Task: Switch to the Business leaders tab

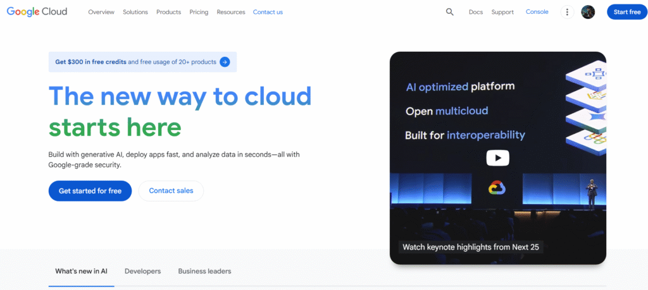Action: click(204, 271)
